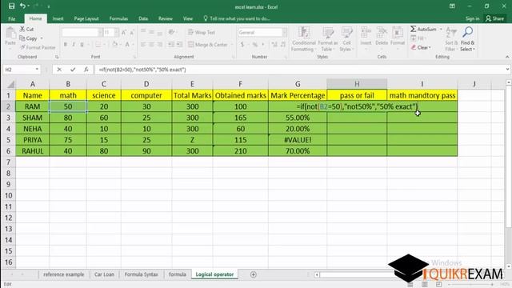The height and width of the screenshot is (288, 512).
Task: Toggle Wrap Text
Action: coord(202,32)
